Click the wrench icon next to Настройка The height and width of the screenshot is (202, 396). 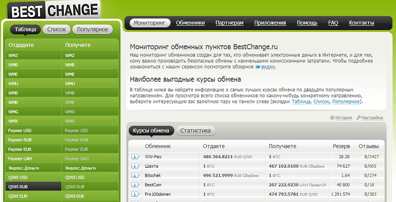359,118
